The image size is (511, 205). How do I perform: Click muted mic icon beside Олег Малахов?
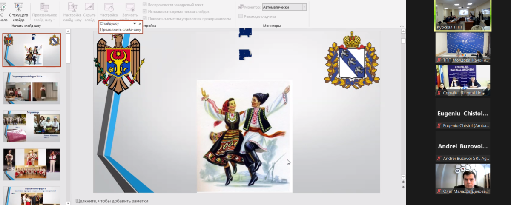coord(439,191)
